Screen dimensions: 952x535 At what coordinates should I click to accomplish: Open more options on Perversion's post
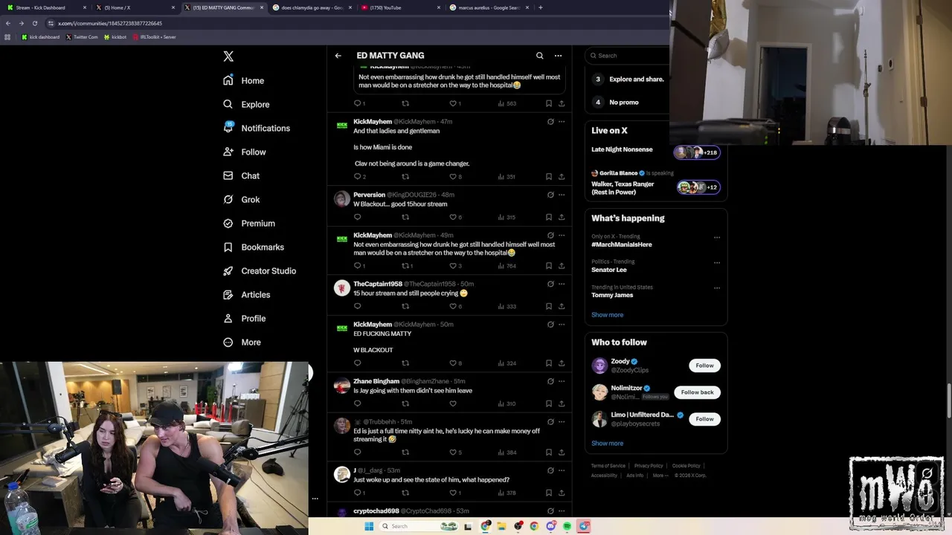pos(562,195)
